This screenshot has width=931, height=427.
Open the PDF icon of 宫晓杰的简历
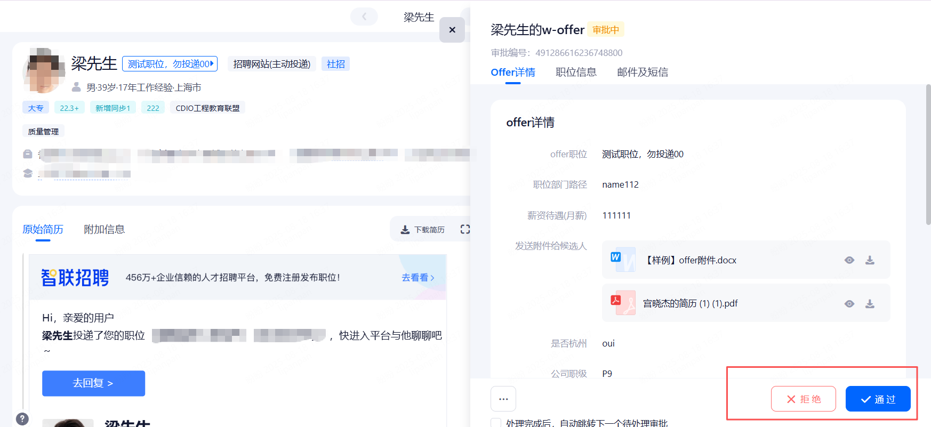point(622,303)
